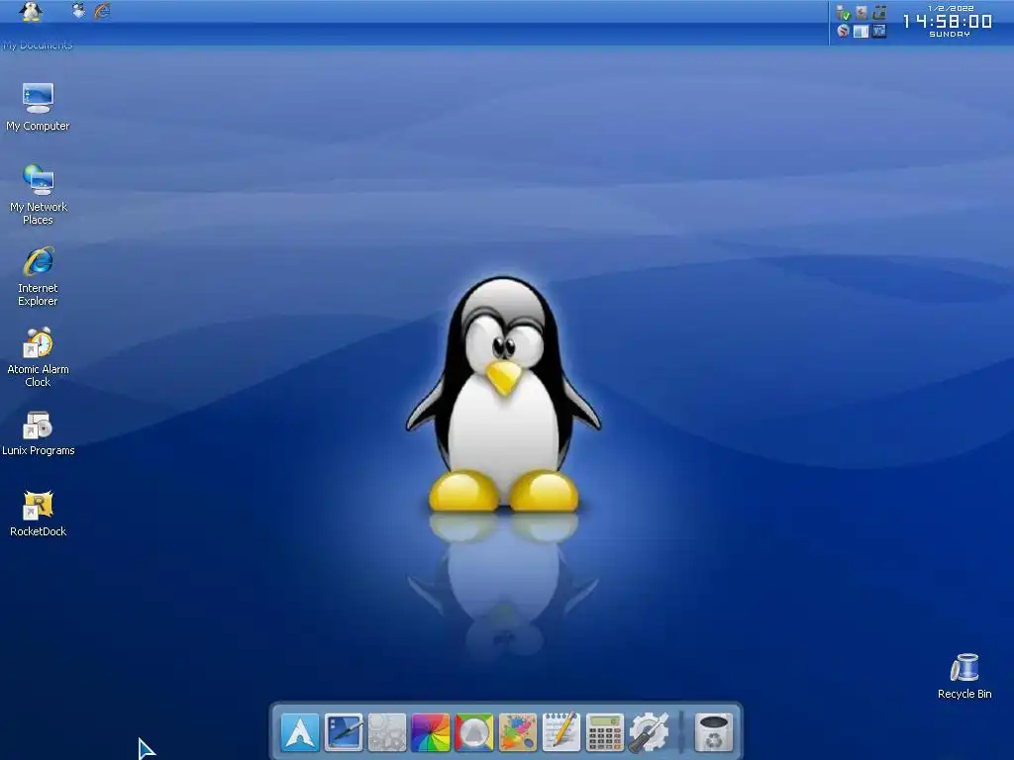1014x760 pixels.
Task: Click the 1/2/2022 date text
Action: tap(951, 8)
